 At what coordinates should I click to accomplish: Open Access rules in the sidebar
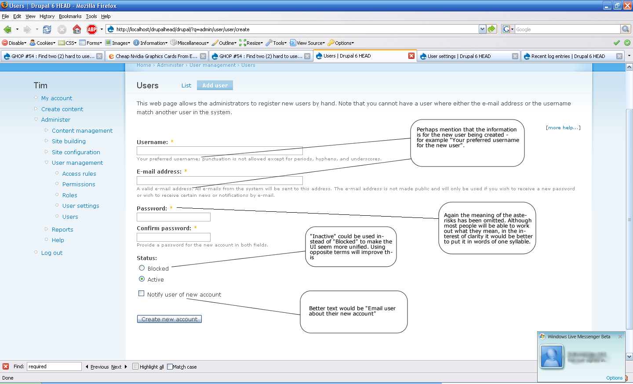[x=79, y=174]
